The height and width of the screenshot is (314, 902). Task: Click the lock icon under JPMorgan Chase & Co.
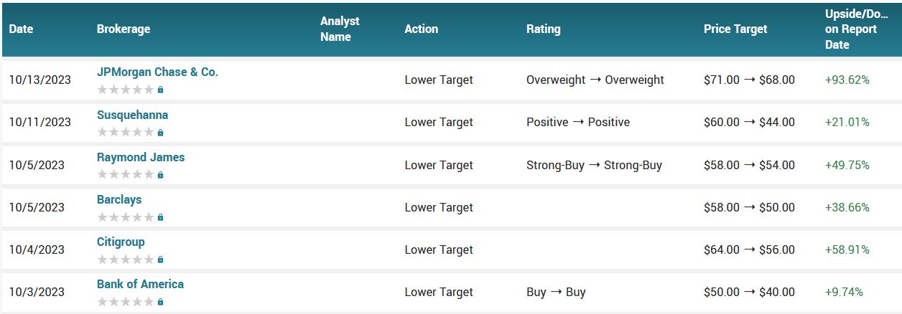click(160, 90)
